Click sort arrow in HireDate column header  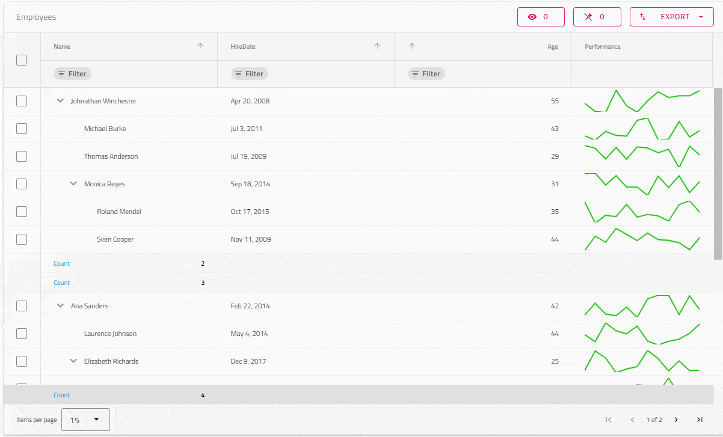click(x=377, y=46)
